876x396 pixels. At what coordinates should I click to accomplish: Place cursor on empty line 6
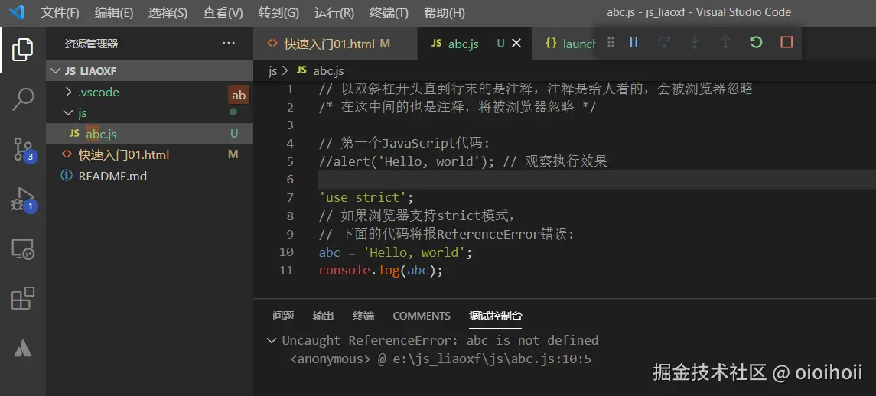click(597, 180)
